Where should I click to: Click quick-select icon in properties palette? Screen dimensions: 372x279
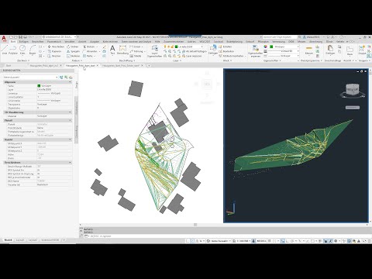point(71,77)
